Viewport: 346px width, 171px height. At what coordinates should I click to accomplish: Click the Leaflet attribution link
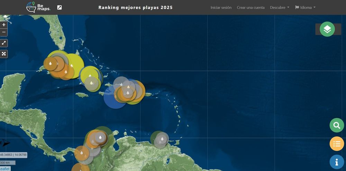(x=4, y=169)
